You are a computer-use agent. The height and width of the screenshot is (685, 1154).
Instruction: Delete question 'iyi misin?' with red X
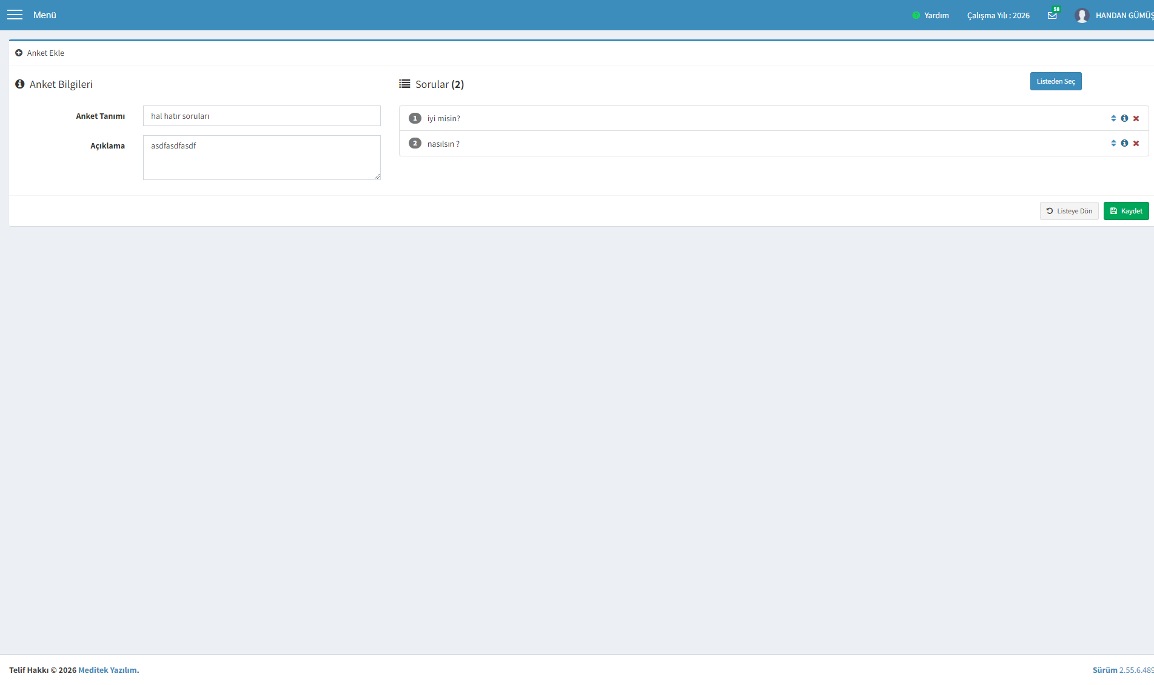(x=1136, y=118)
